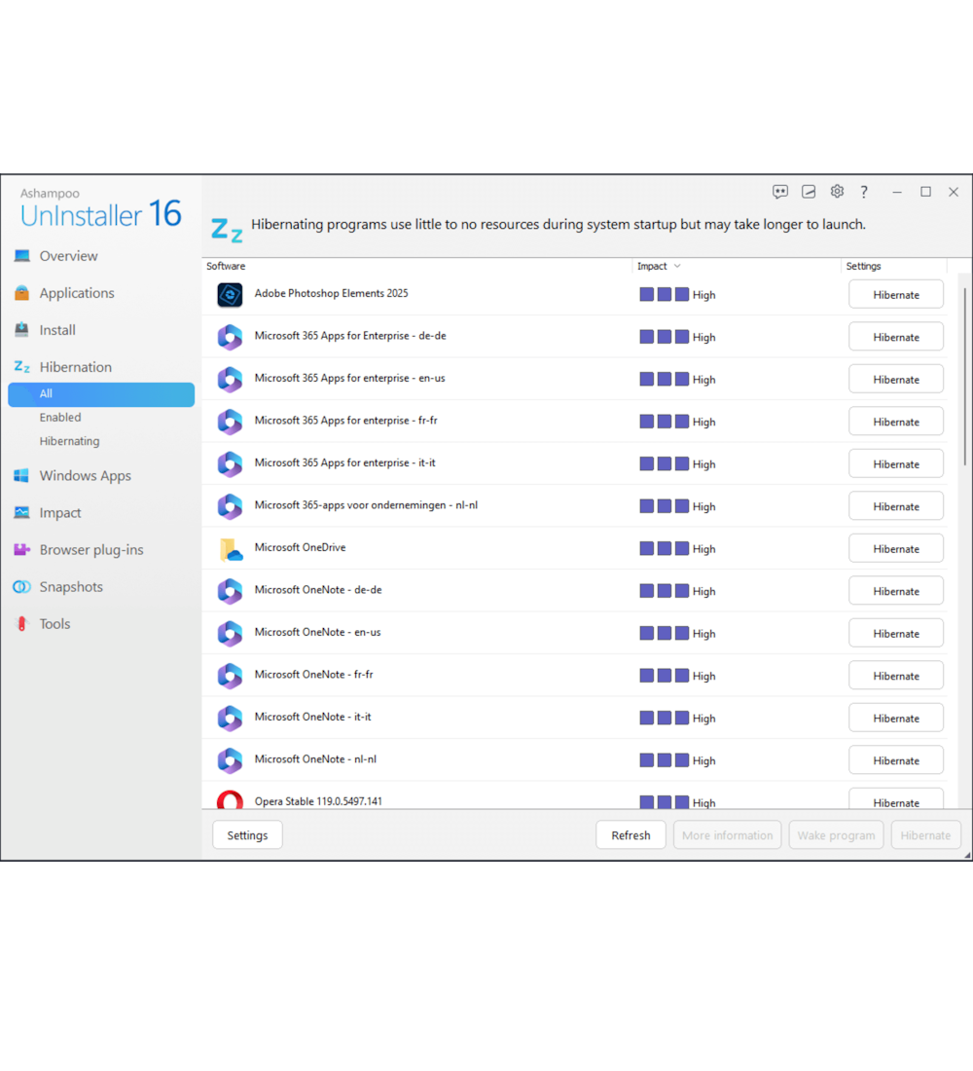
Task: Click the help question mark icon
Action: click(864, 192)
